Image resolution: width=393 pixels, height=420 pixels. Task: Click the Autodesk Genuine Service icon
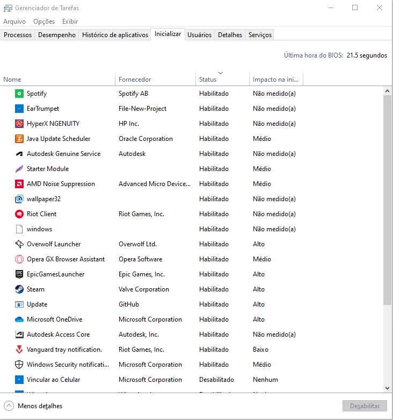[x=19, y=154]
